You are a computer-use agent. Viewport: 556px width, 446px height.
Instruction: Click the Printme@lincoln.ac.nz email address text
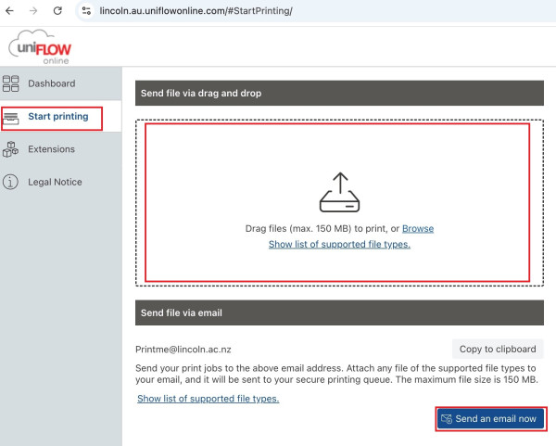pyautogui.click(x=183, y=350)
